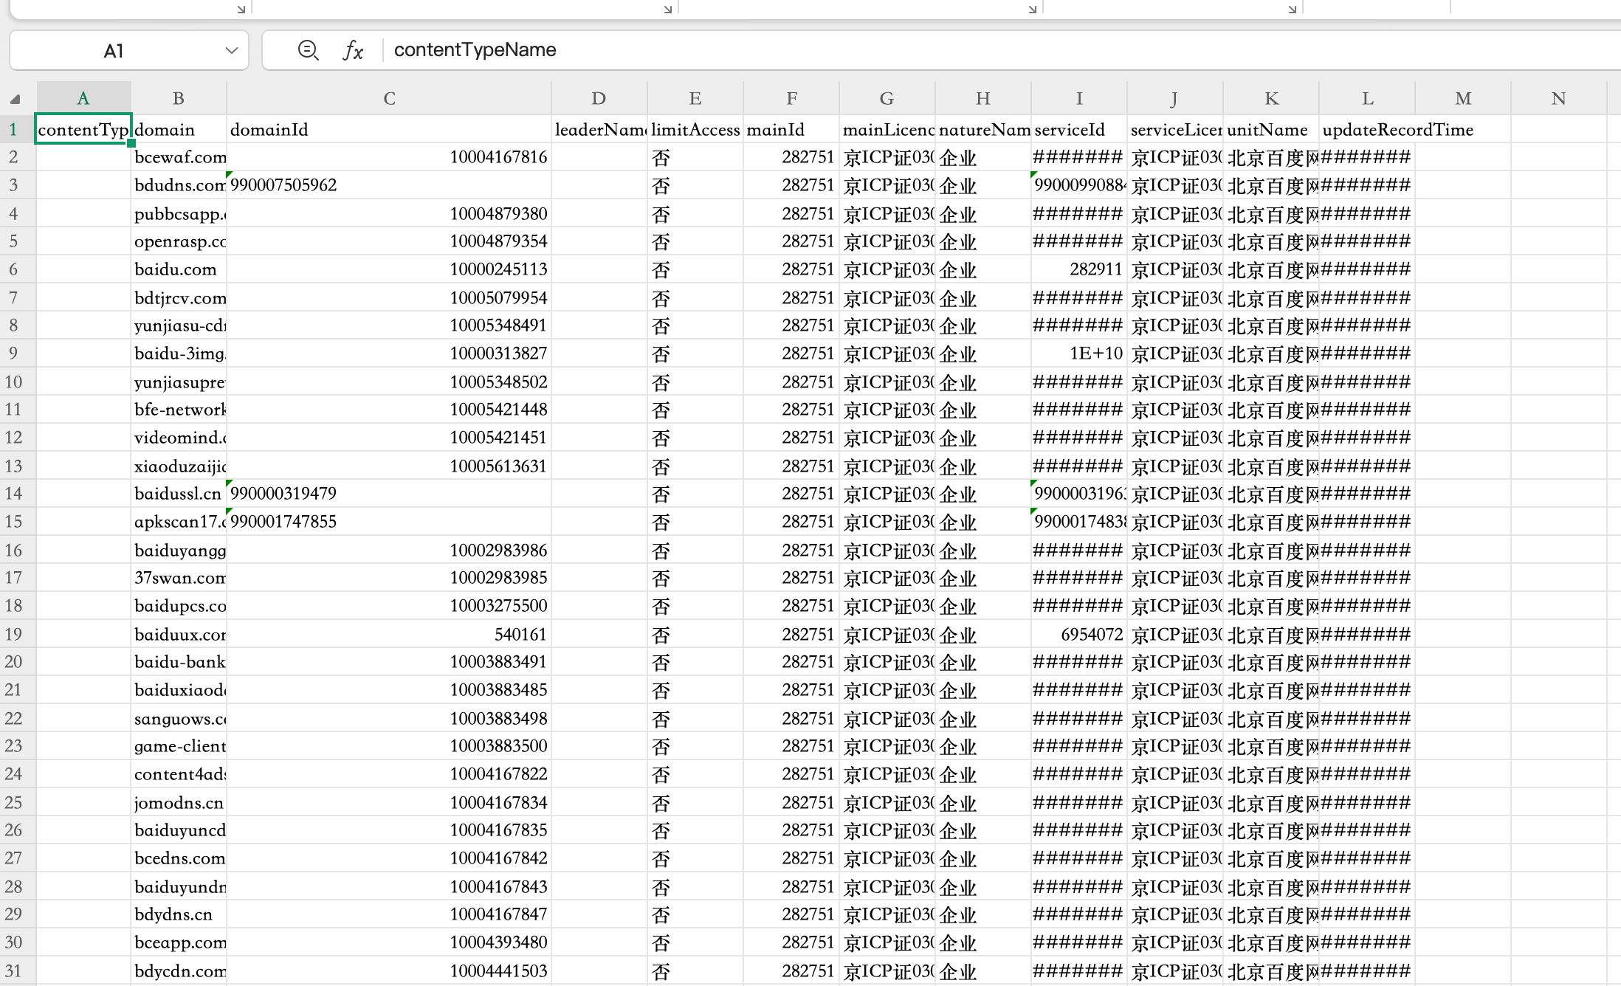Screen dimensions: 1621x986
Task: Click serviceId cell showing 1E+10
Action: (1079, 354)
